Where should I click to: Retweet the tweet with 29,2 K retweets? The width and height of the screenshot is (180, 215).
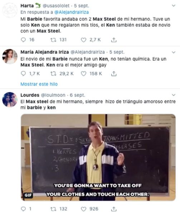[53, 74]
